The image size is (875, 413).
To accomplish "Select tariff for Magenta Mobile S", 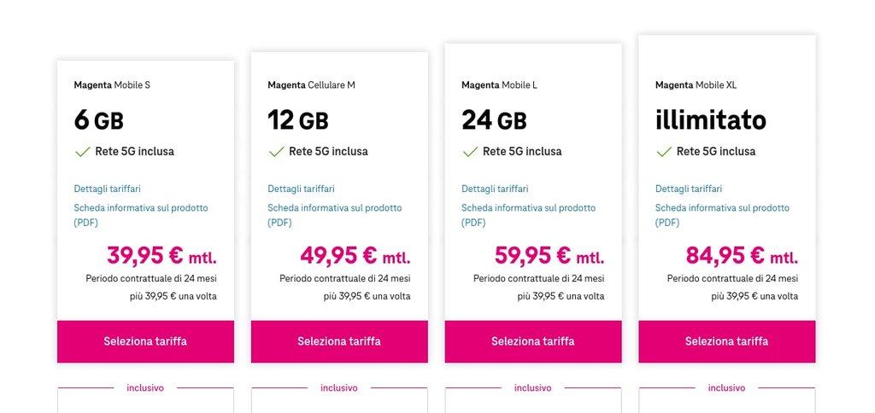I will (145, 341).
